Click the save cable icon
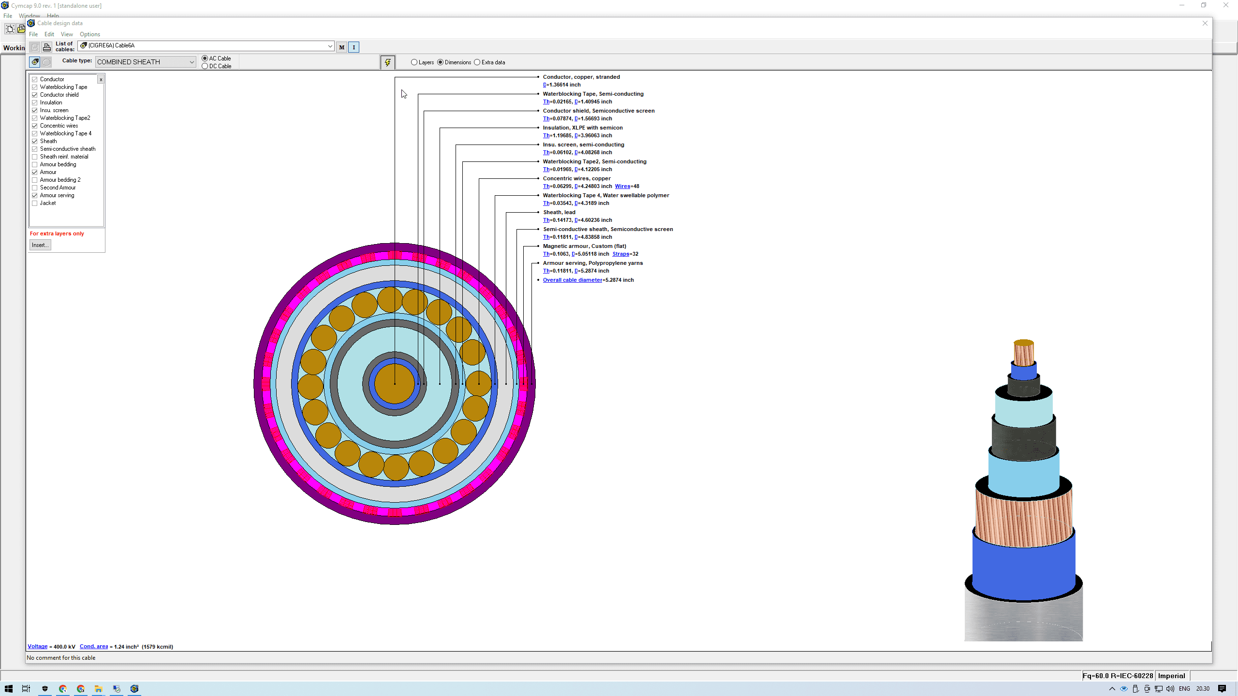Viewport: 1238px width, 696px height. click(x=34, y=47)
